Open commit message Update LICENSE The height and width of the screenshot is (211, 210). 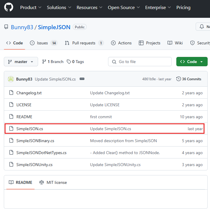[105, 105]
